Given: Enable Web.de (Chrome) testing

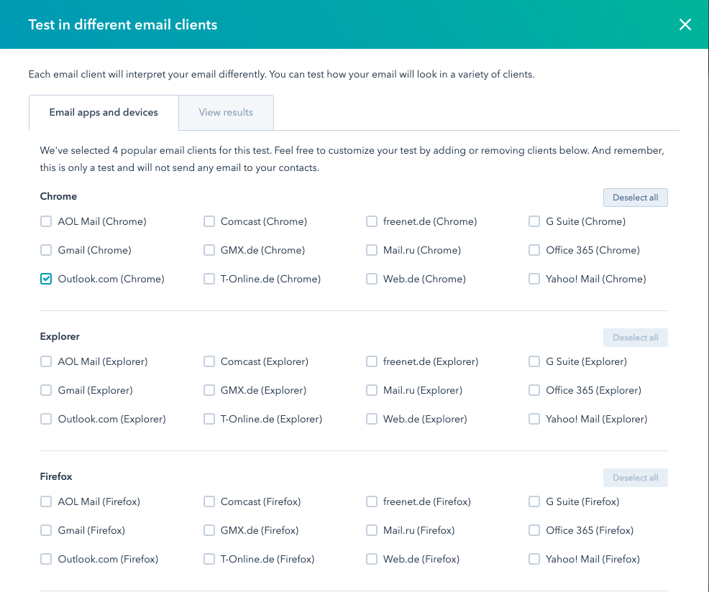Looking at the screenshot, I should tap(372, 279).
